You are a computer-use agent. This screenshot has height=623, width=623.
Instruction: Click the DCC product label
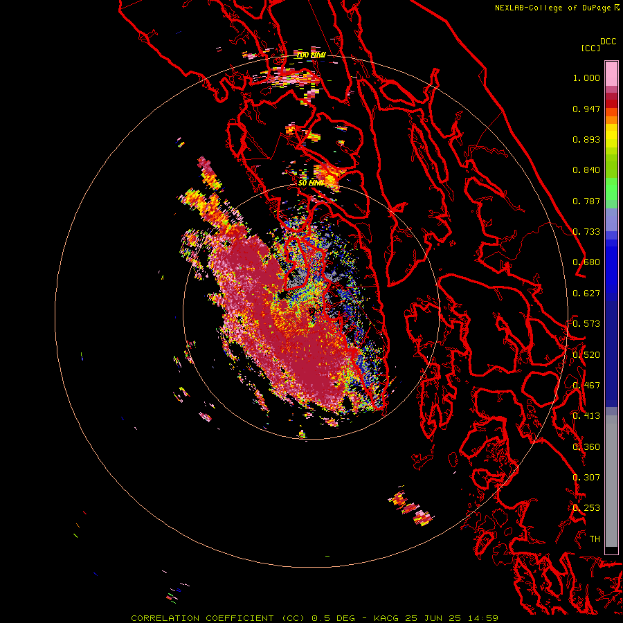click(608, 42)
